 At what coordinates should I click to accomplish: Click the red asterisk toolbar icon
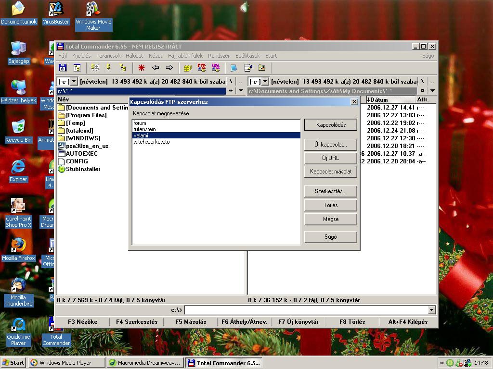141,68
